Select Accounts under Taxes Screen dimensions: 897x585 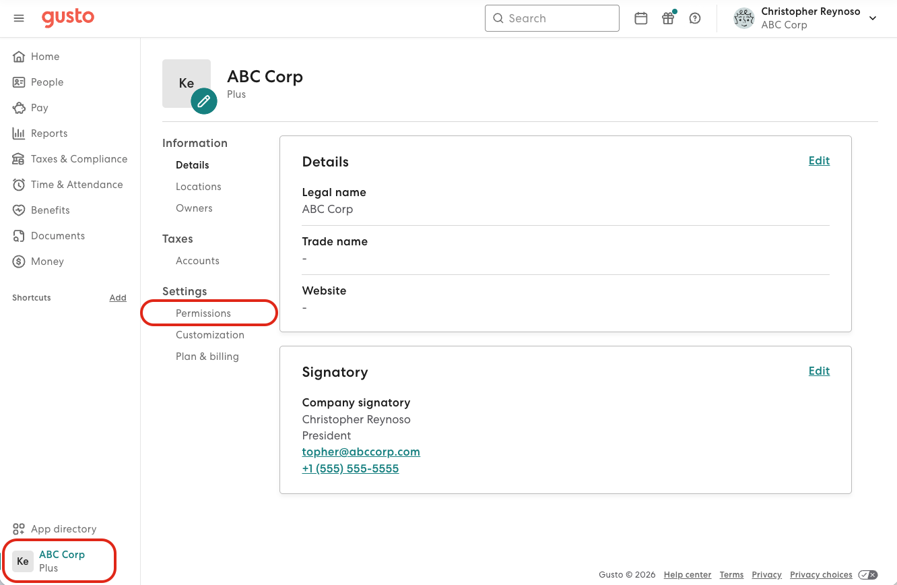(x=197, y=261)
